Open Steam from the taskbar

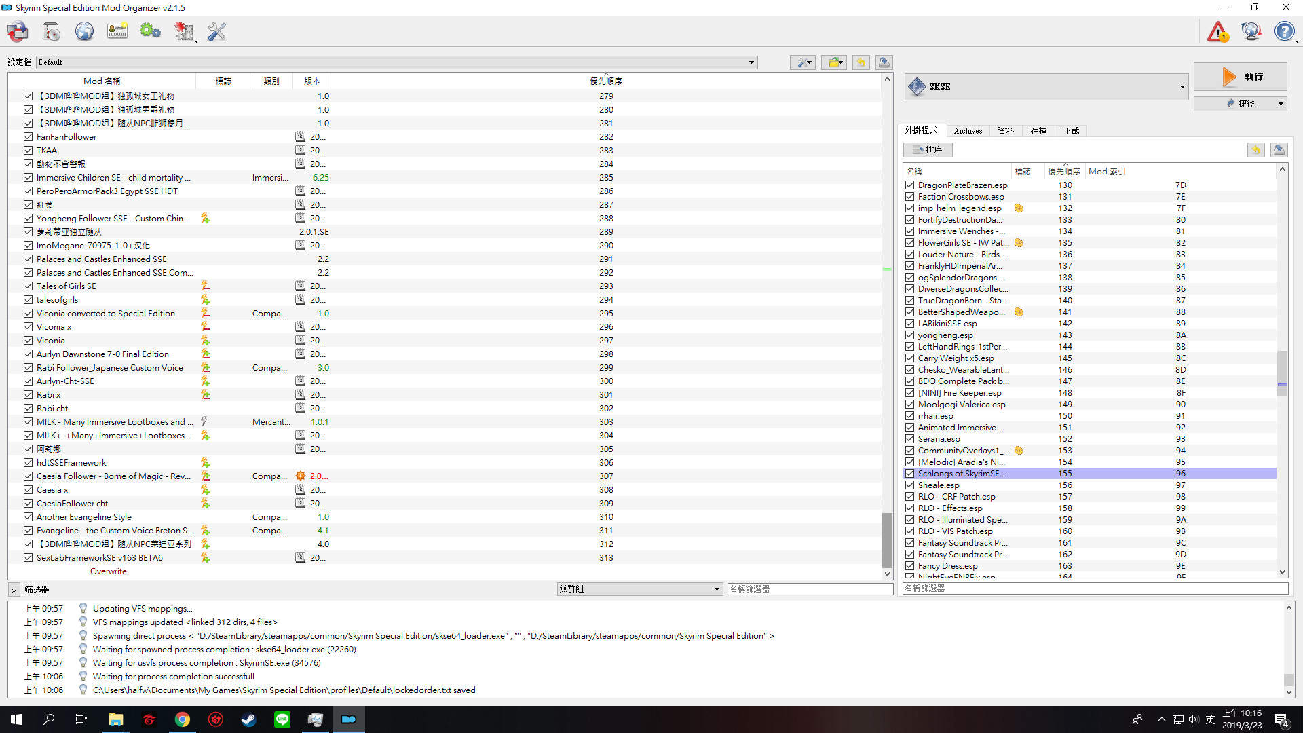[x=248, y=719]
